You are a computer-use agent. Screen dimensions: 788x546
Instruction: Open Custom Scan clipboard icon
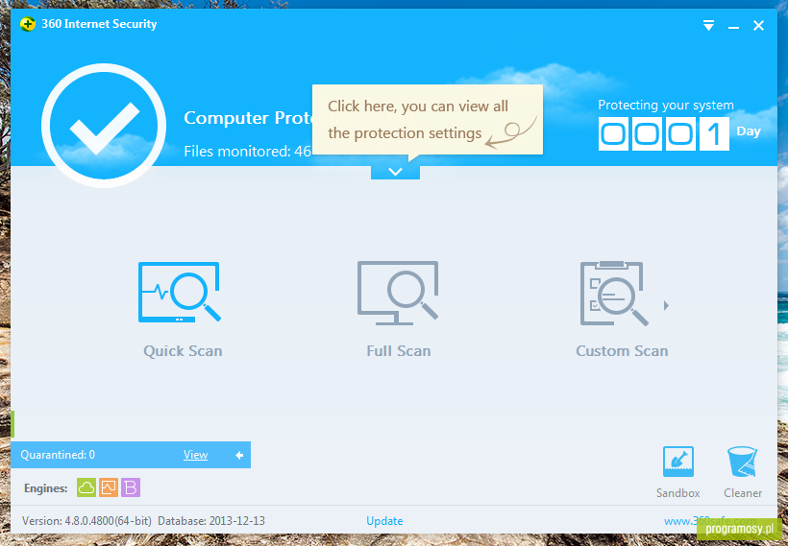point(614,293)
